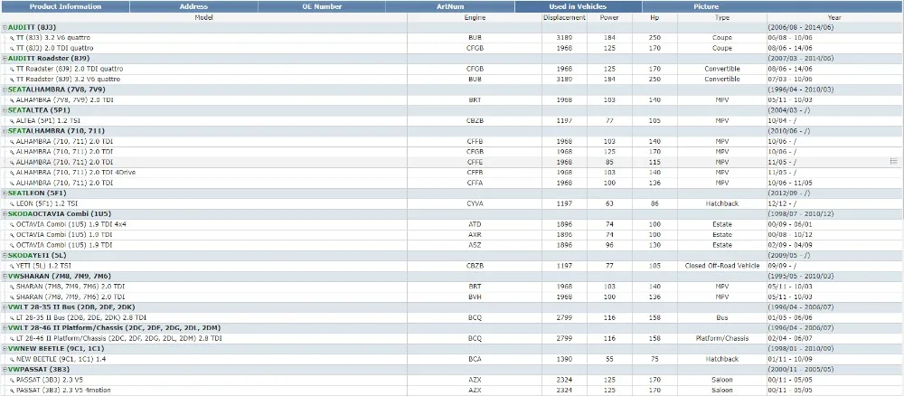Click the Model column header
Viewport: 904px width, 396px height.
click(204, 17)
